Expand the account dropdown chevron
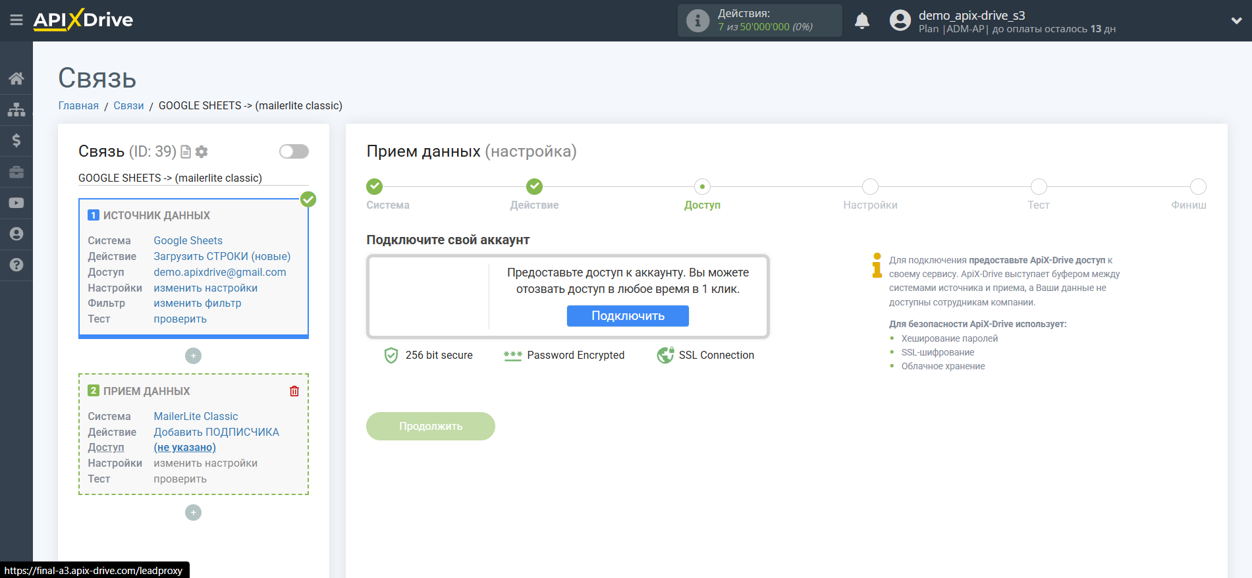Viewport: 1252px width, 578px height. 1236,20
